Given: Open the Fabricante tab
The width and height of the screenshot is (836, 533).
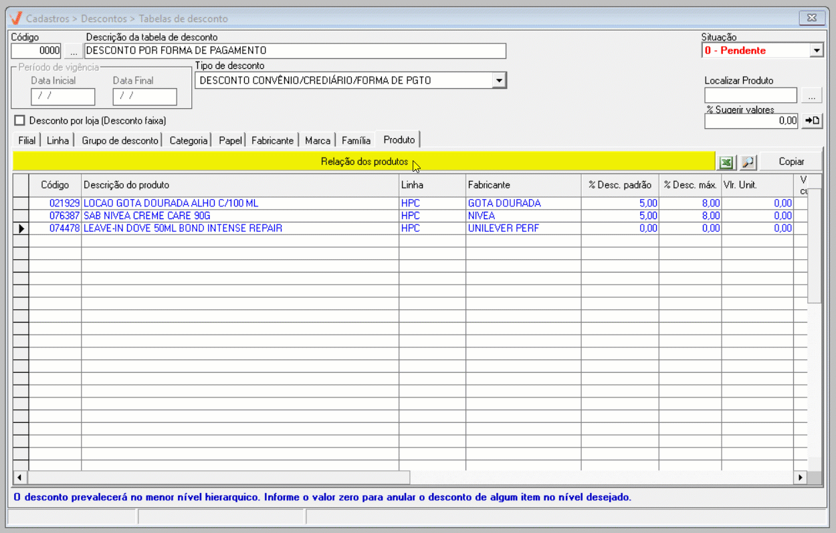Looking at the screenshot, I should [x=272, y=140].
